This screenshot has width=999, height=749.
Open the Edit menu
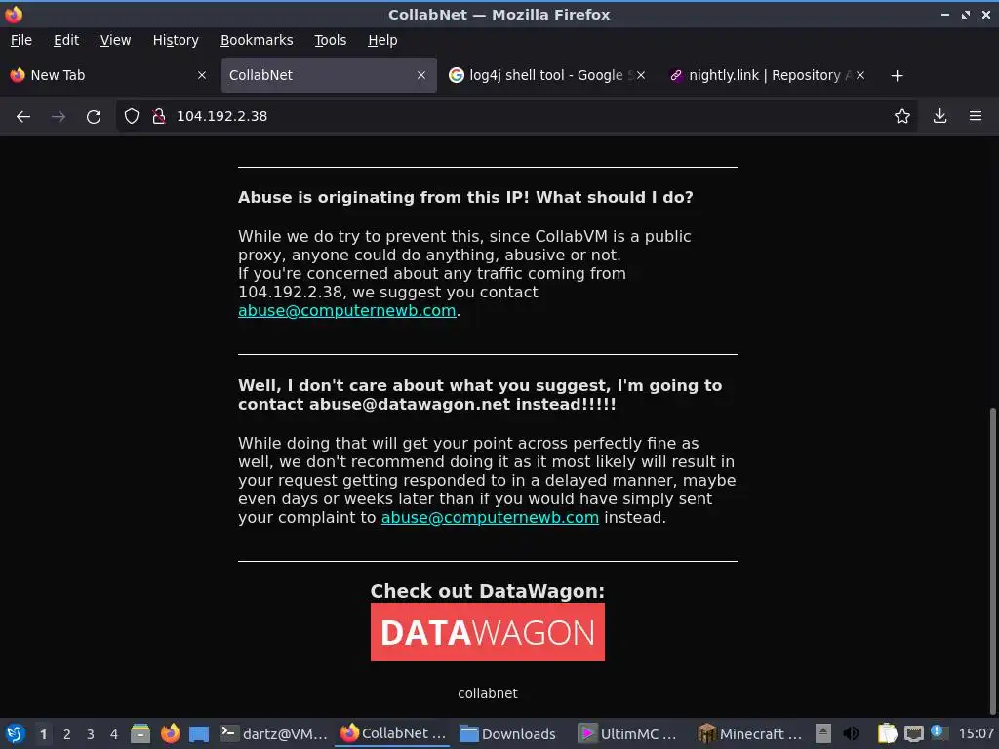click(x=66, y=40)
